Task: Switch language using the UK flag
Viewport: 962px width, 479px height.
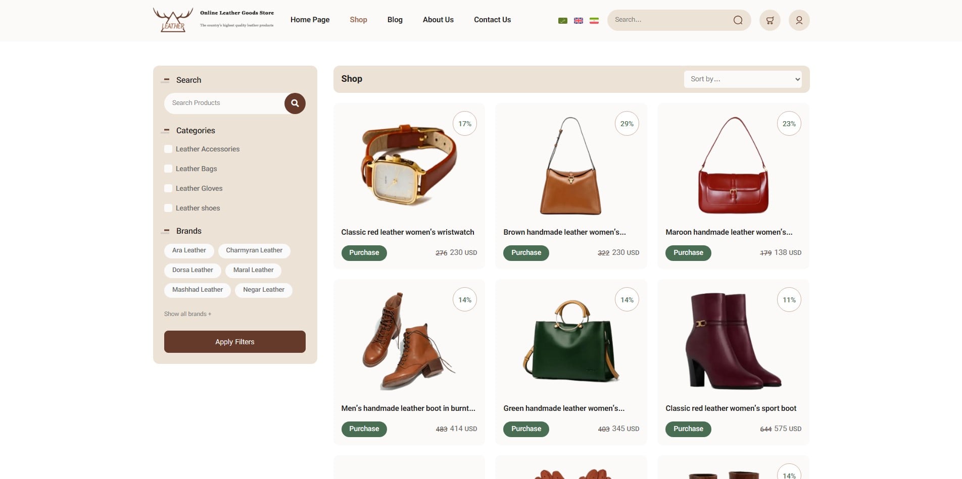Action: point(579,21)
